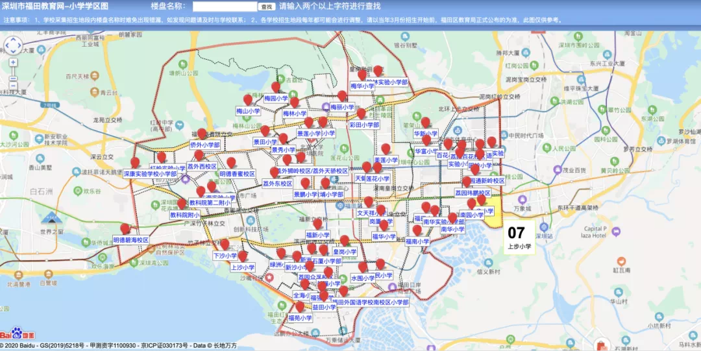Open the 翰林实验小学部 school label

click(387, 82)
